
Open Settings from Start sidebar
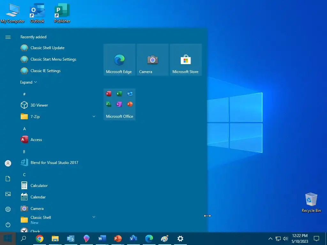[x=8, y=209]
